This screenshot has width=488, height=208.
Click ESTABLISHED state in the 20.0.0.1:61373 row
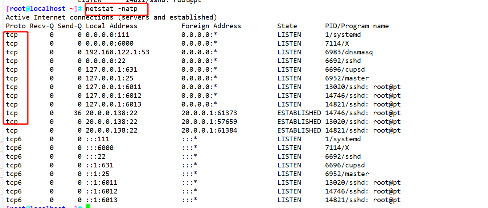tap(299, 113)
